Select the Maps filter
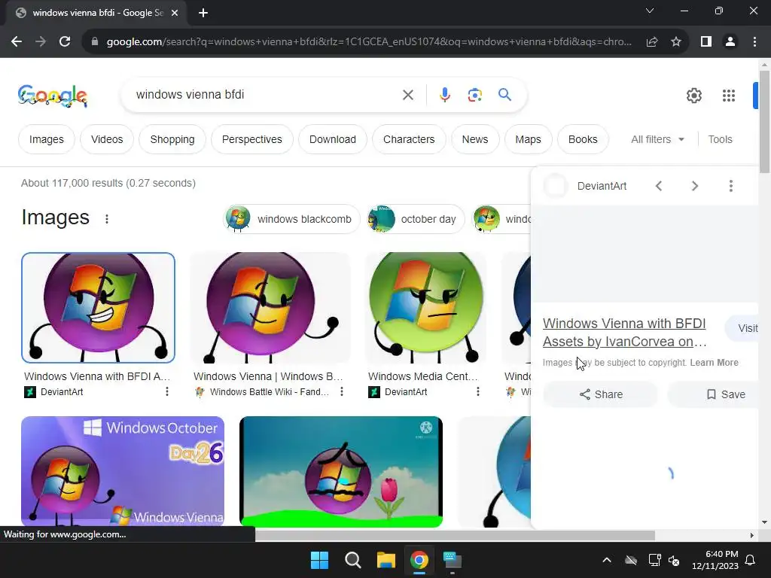This screenshot has height=578, width=771. tap(528, 139)
